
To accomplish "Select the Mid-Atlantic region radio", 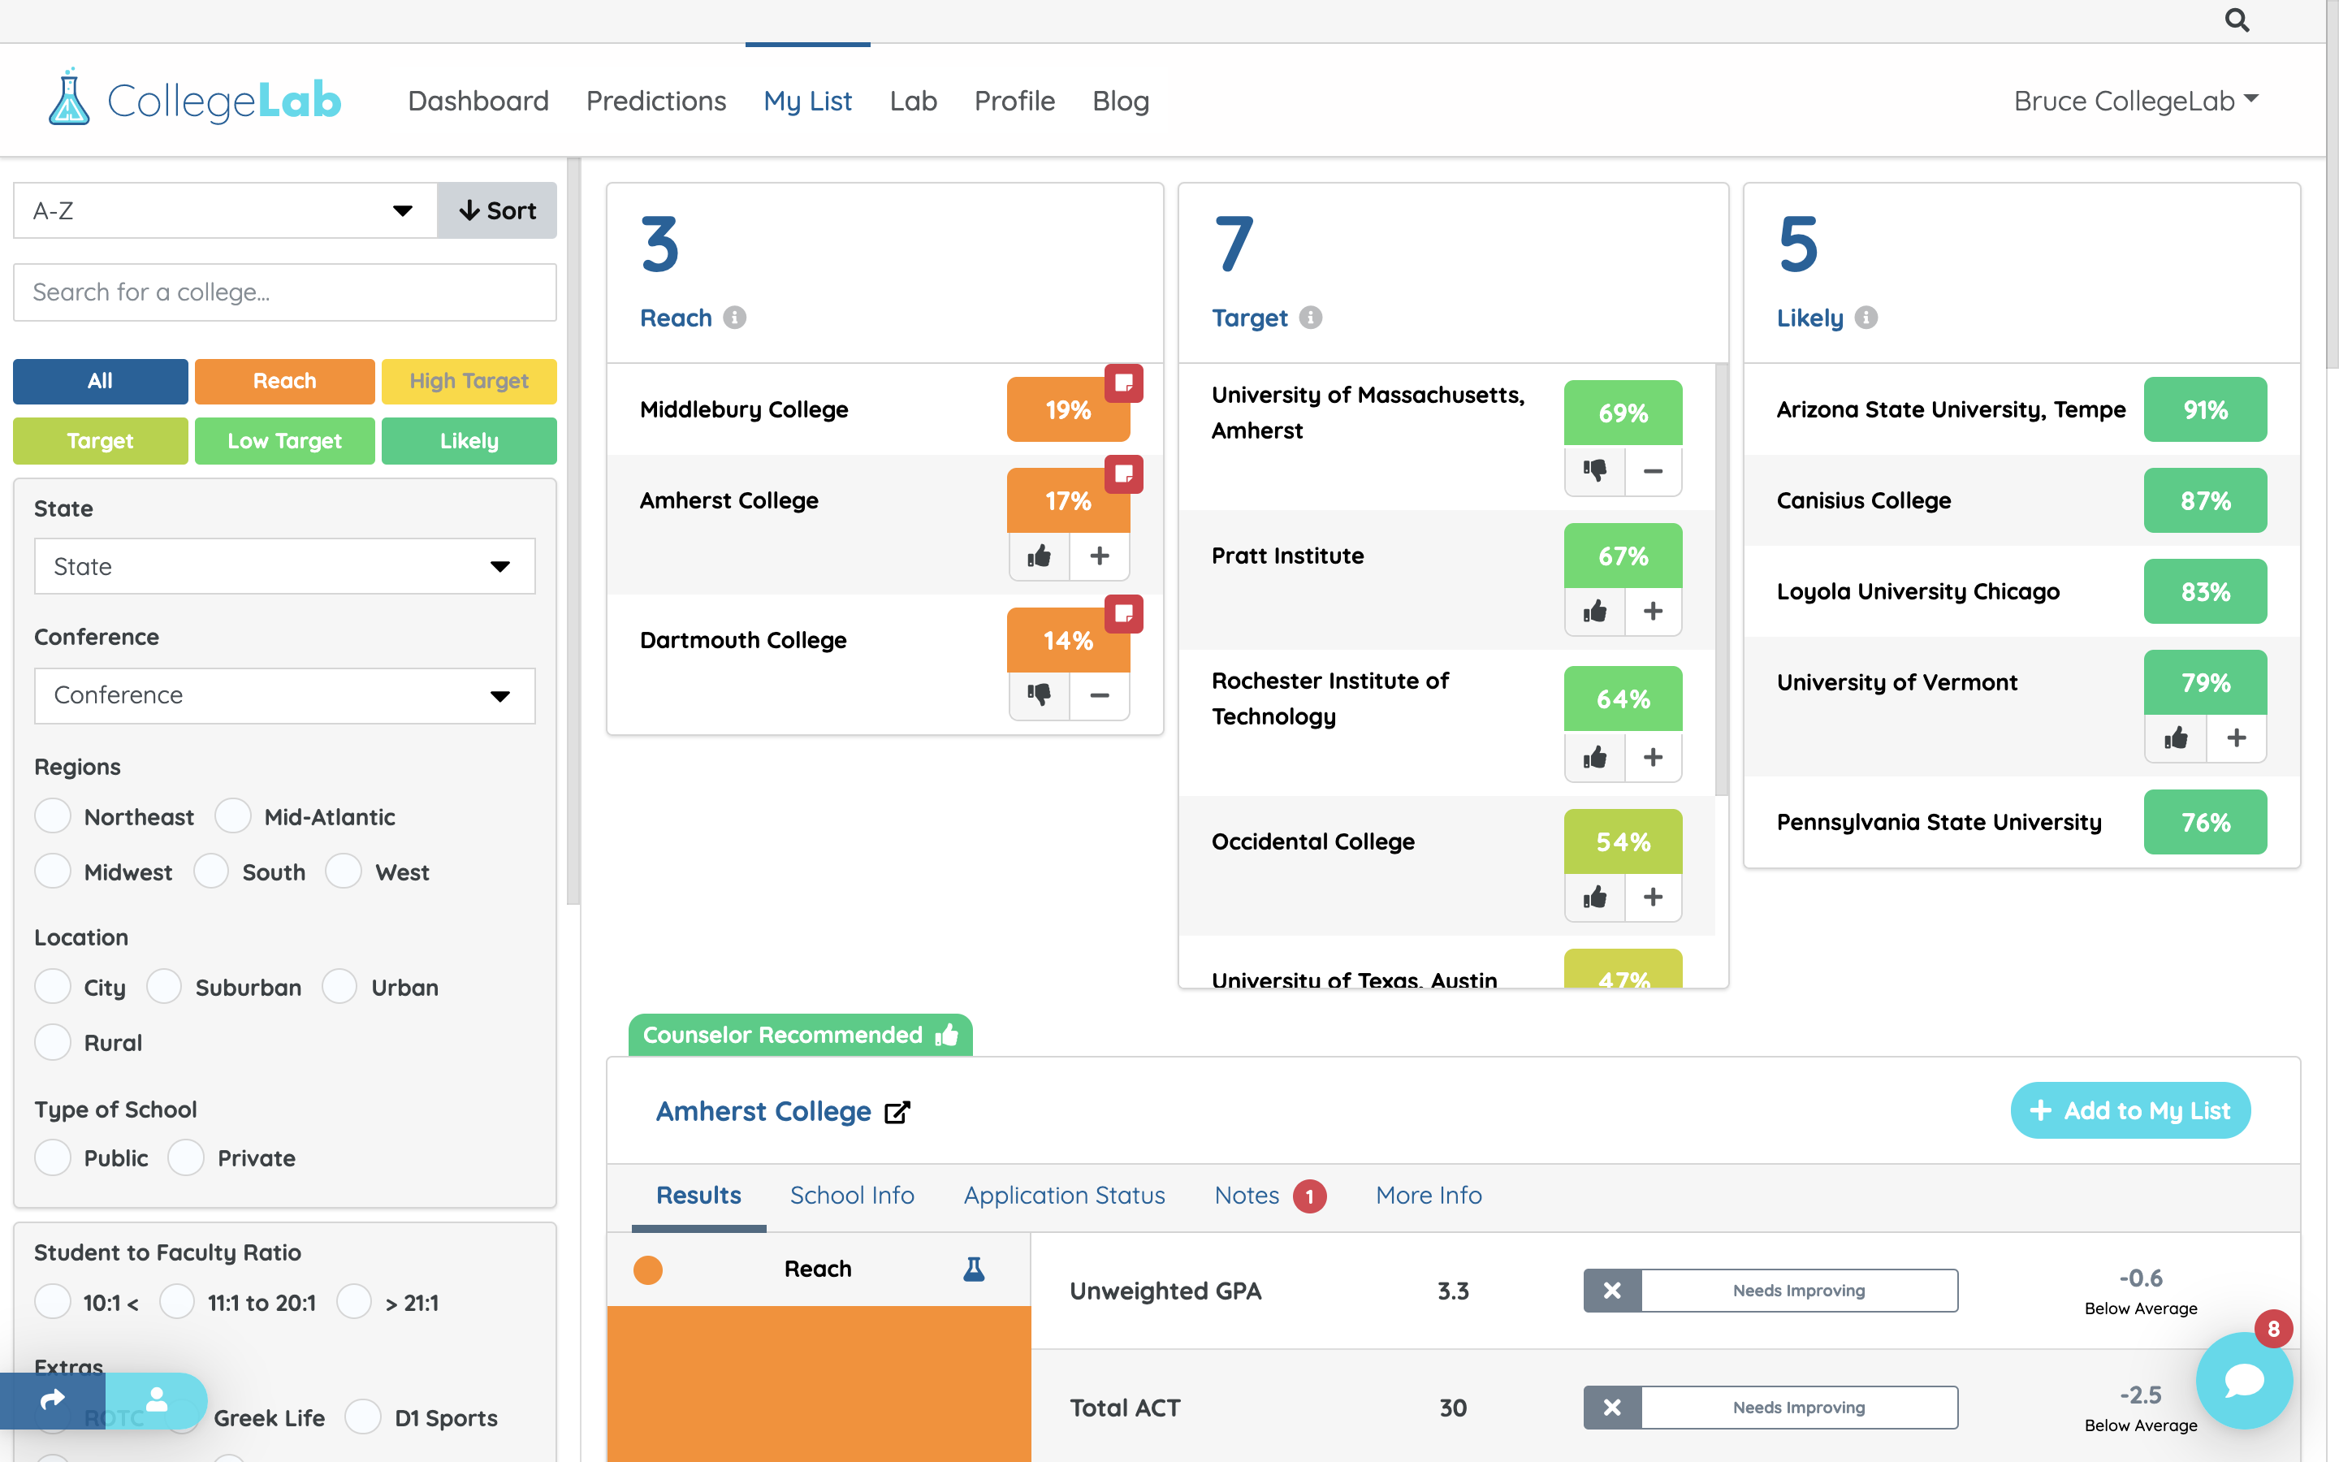I will pos(233,816).
